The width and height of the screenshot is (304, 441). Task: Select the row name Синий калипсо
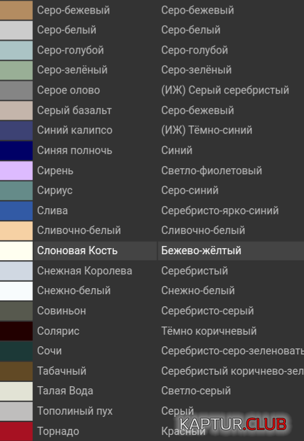74,130
